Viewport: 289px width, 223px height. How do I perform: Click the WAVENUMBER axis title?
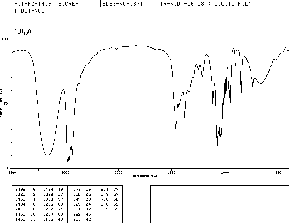145,176
